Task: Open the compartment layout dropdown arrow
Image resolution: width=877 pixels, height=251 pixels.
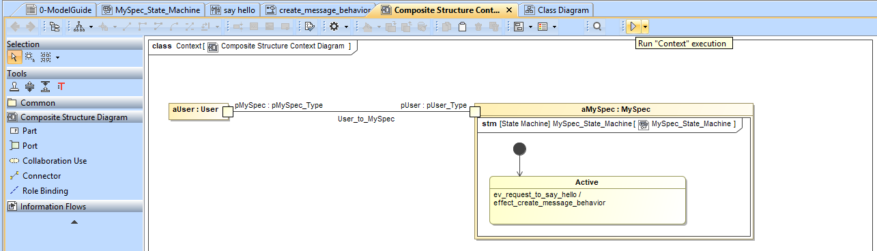Action: pos(530,27)
